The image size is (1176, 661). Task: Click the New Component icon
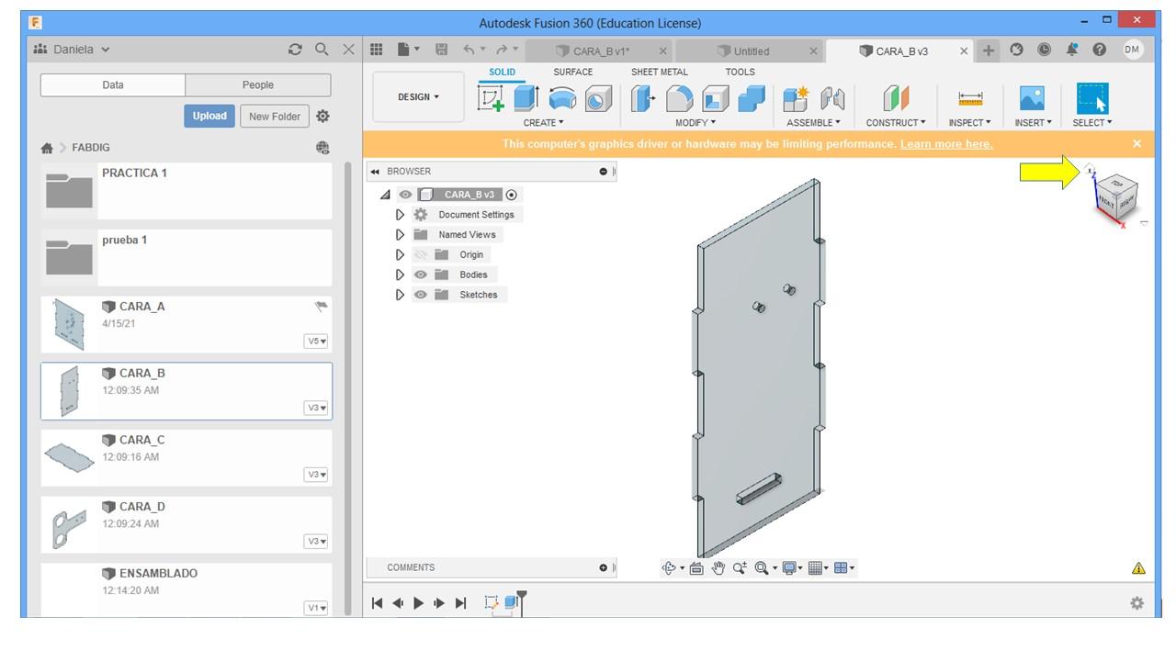[795, 97]
